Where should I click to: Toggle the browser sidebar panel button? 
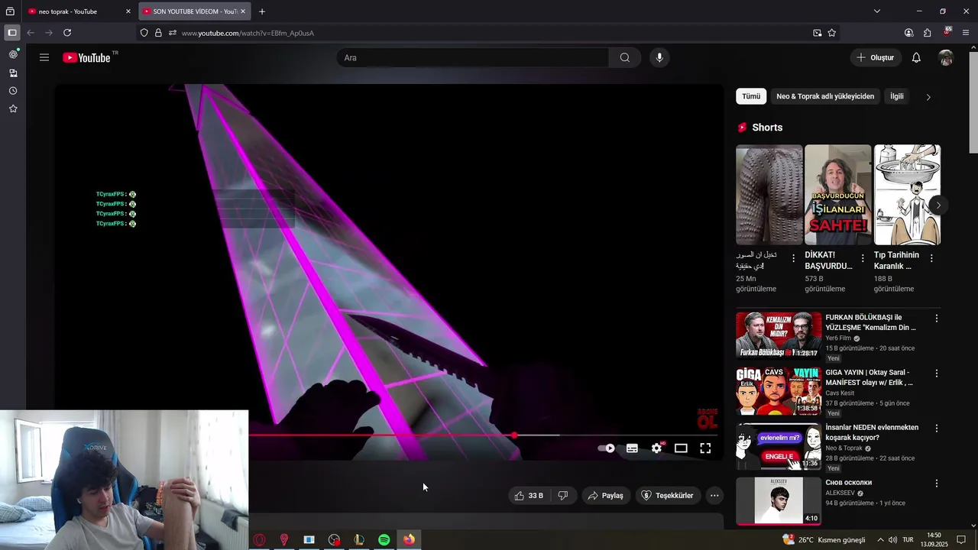11,33
